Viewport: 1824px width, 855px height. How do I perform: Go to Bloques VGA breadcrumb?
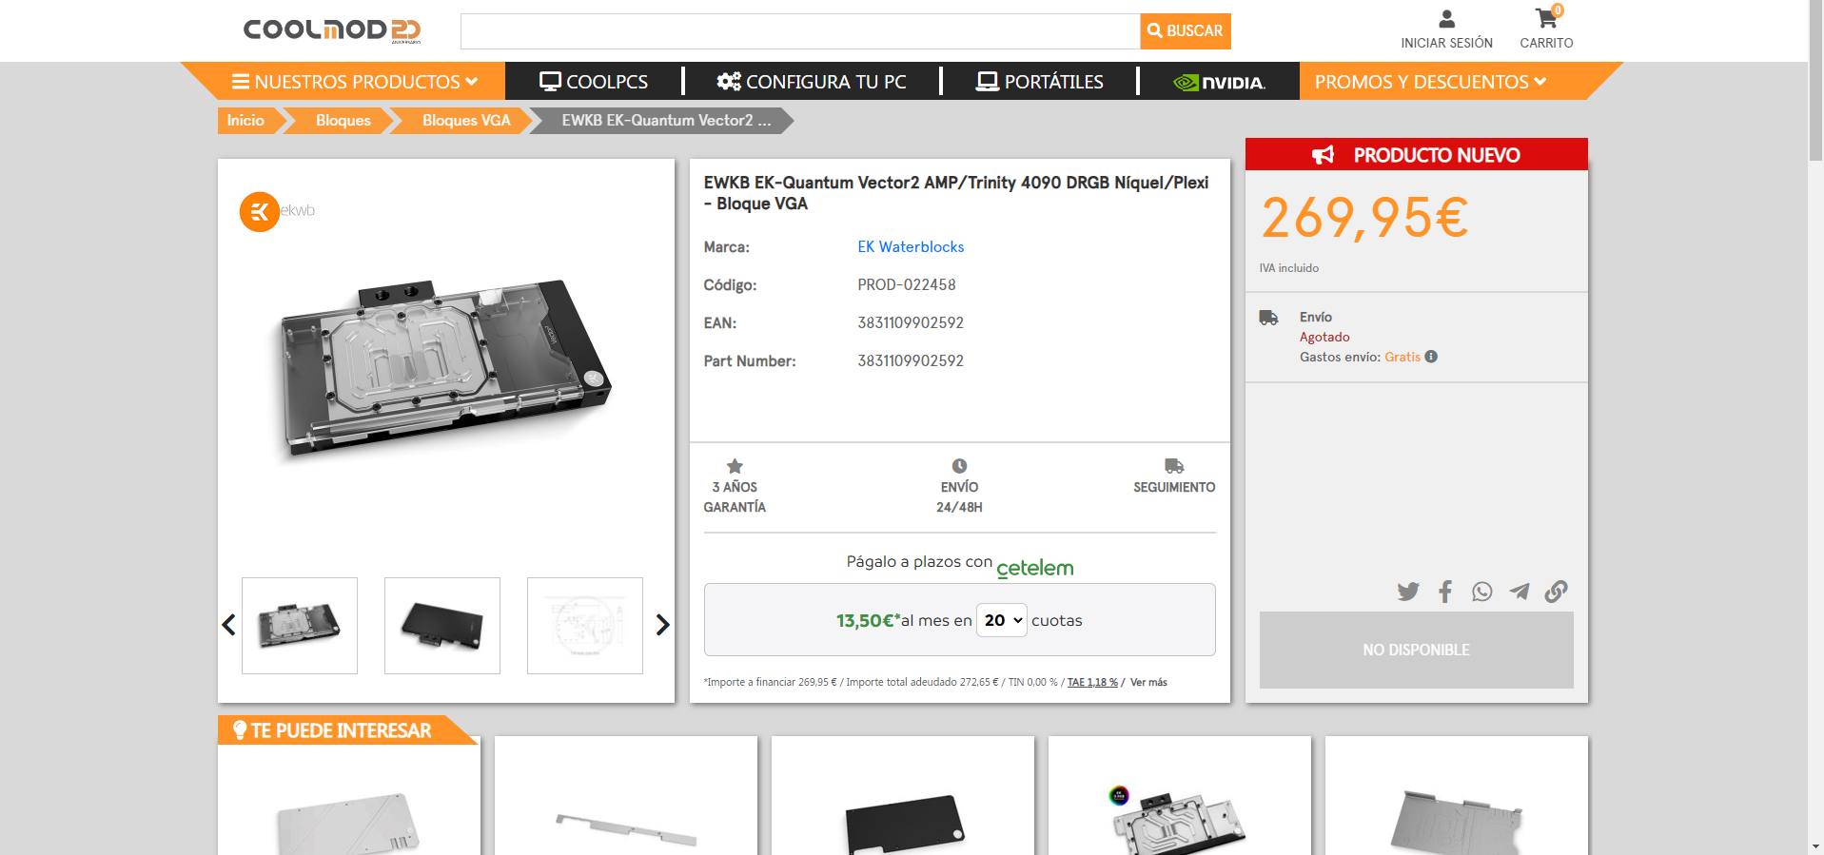click(x=466, y=121)
